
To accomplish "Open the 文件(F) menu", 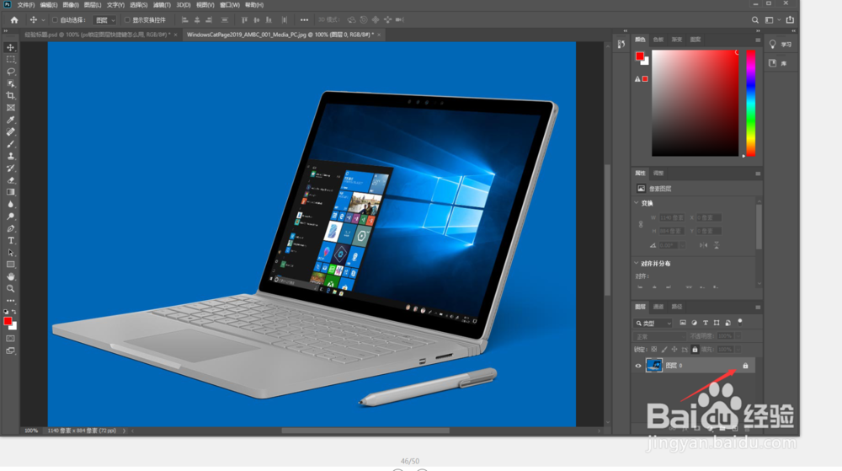I will (x=26, y=5).
